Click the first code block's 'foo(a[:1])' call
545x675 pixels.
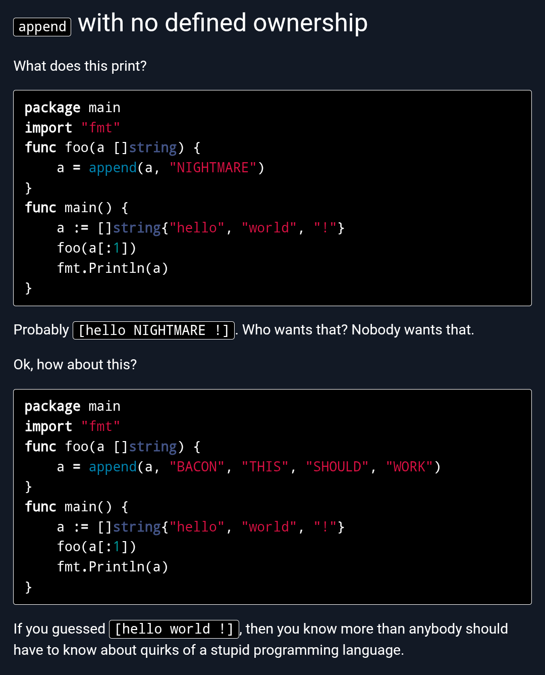coord(97,248)
